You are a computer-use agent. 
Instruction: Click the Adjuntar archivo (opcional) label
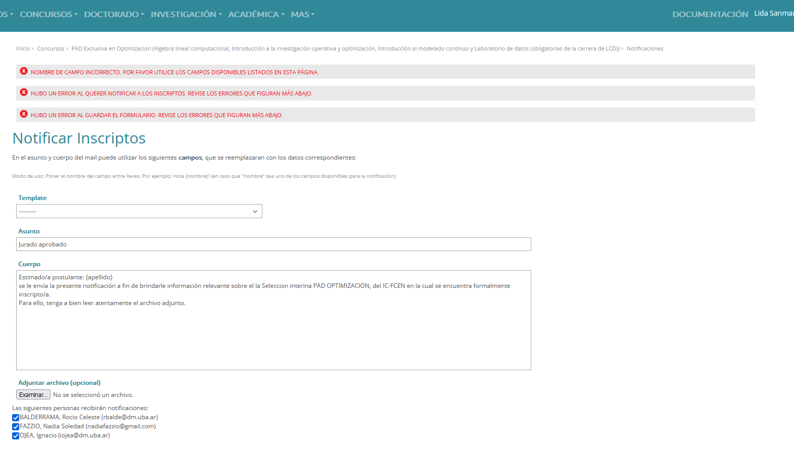(x=59, y=383)
